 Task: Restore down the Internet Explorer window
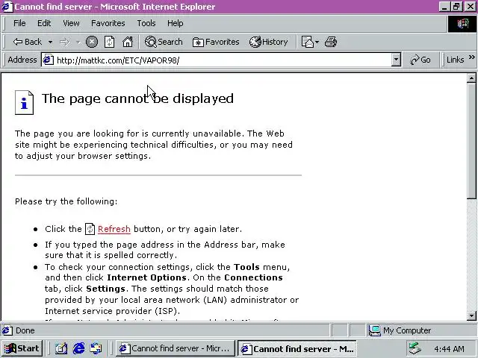click(456, 7)
